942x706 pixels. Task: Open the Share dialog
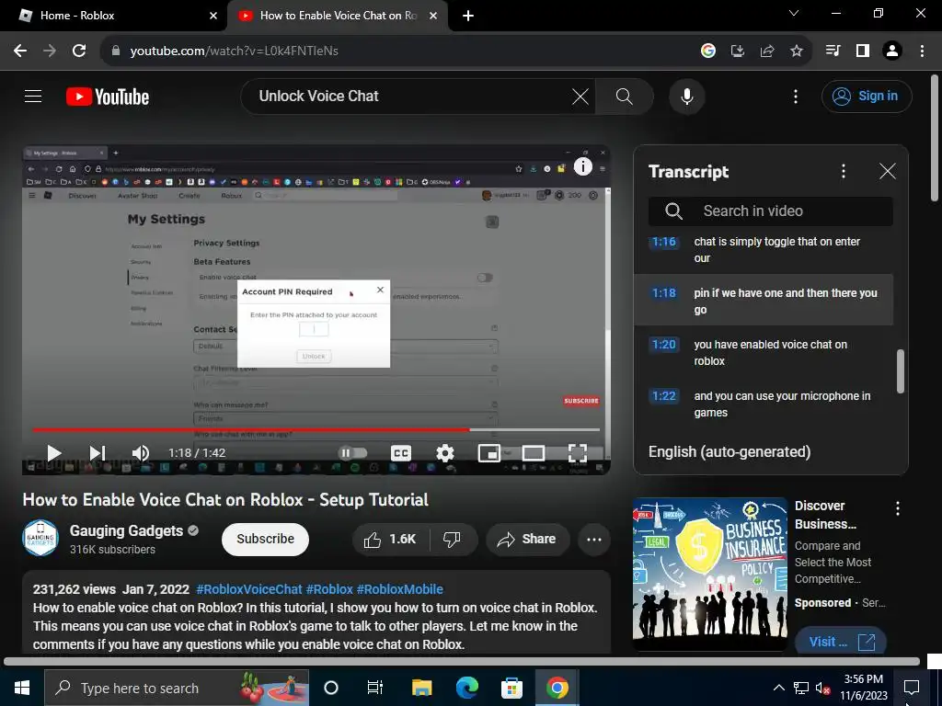click(x=527, y=539)
